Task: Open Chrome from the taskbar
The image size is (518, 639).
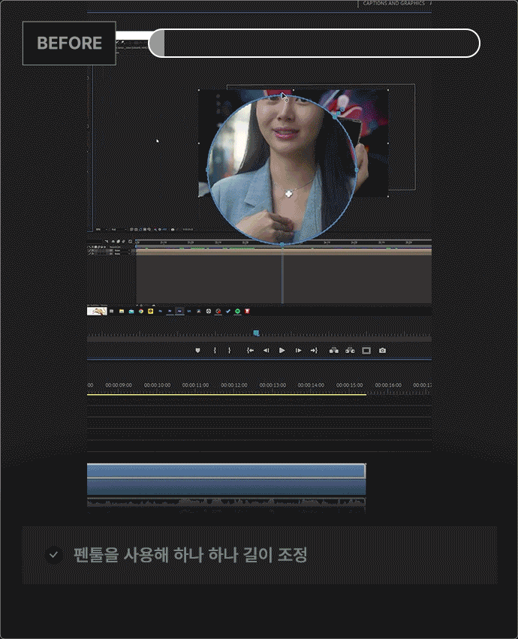Action: point(141,312)
